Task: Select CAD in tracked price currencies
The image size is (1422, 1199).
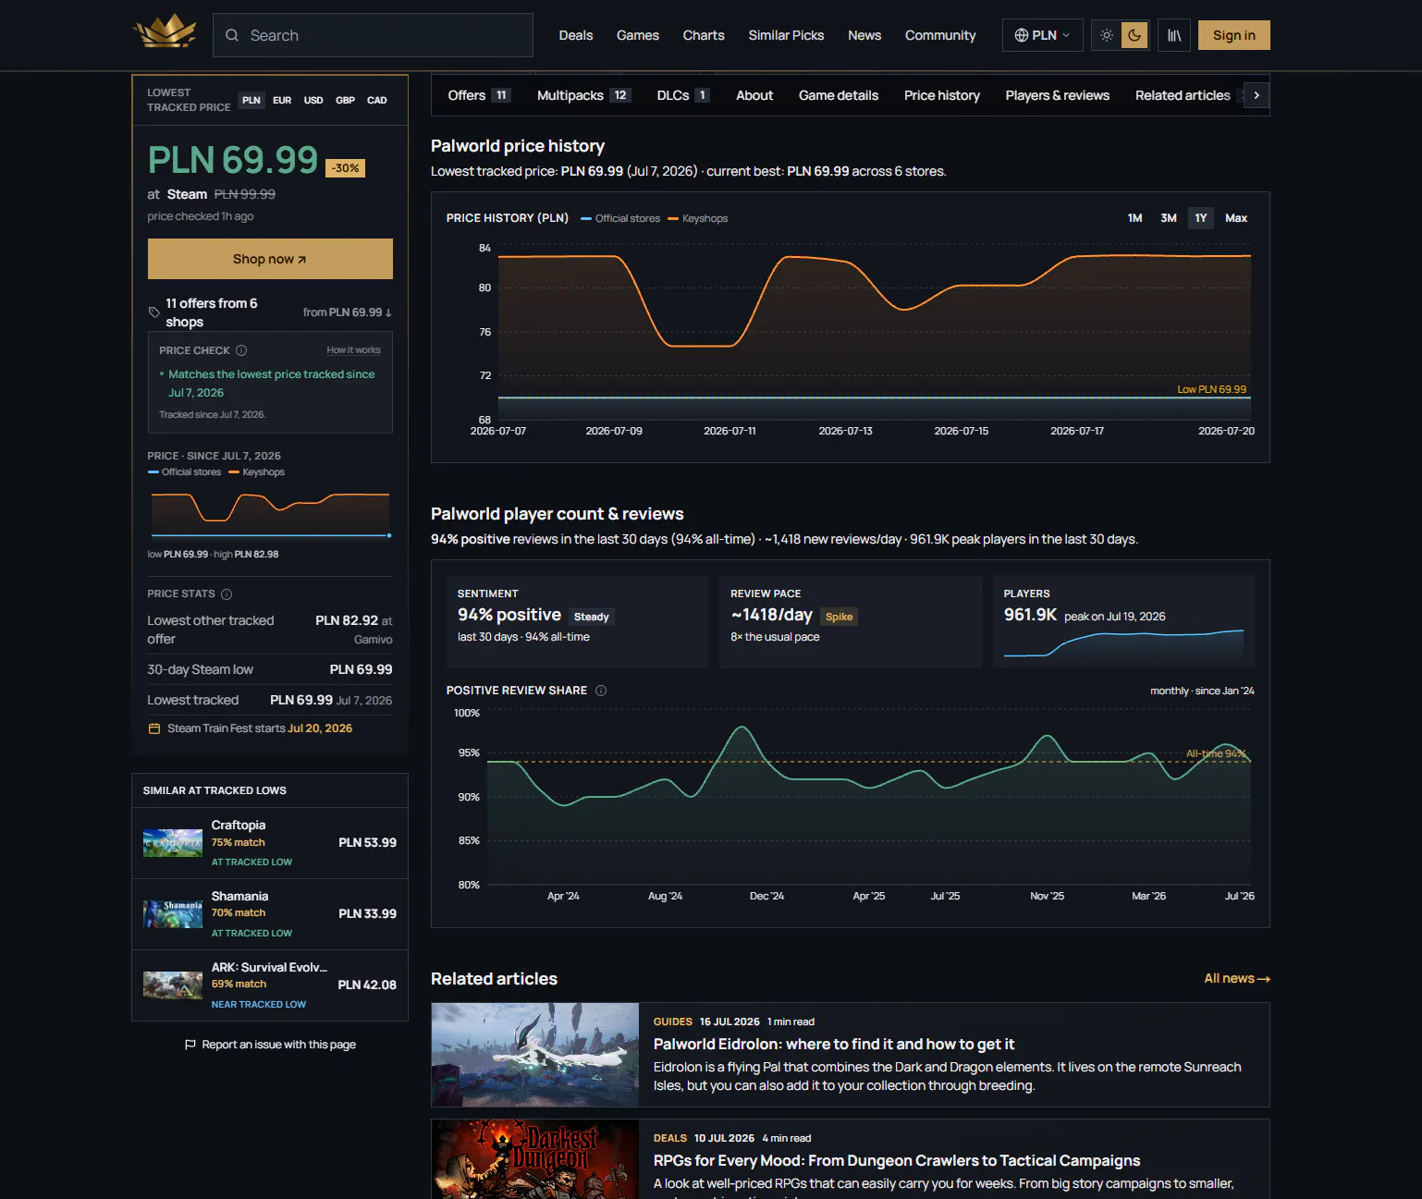Action: 377,100
